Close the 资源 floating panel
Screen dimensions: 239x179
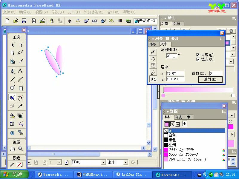224,106
